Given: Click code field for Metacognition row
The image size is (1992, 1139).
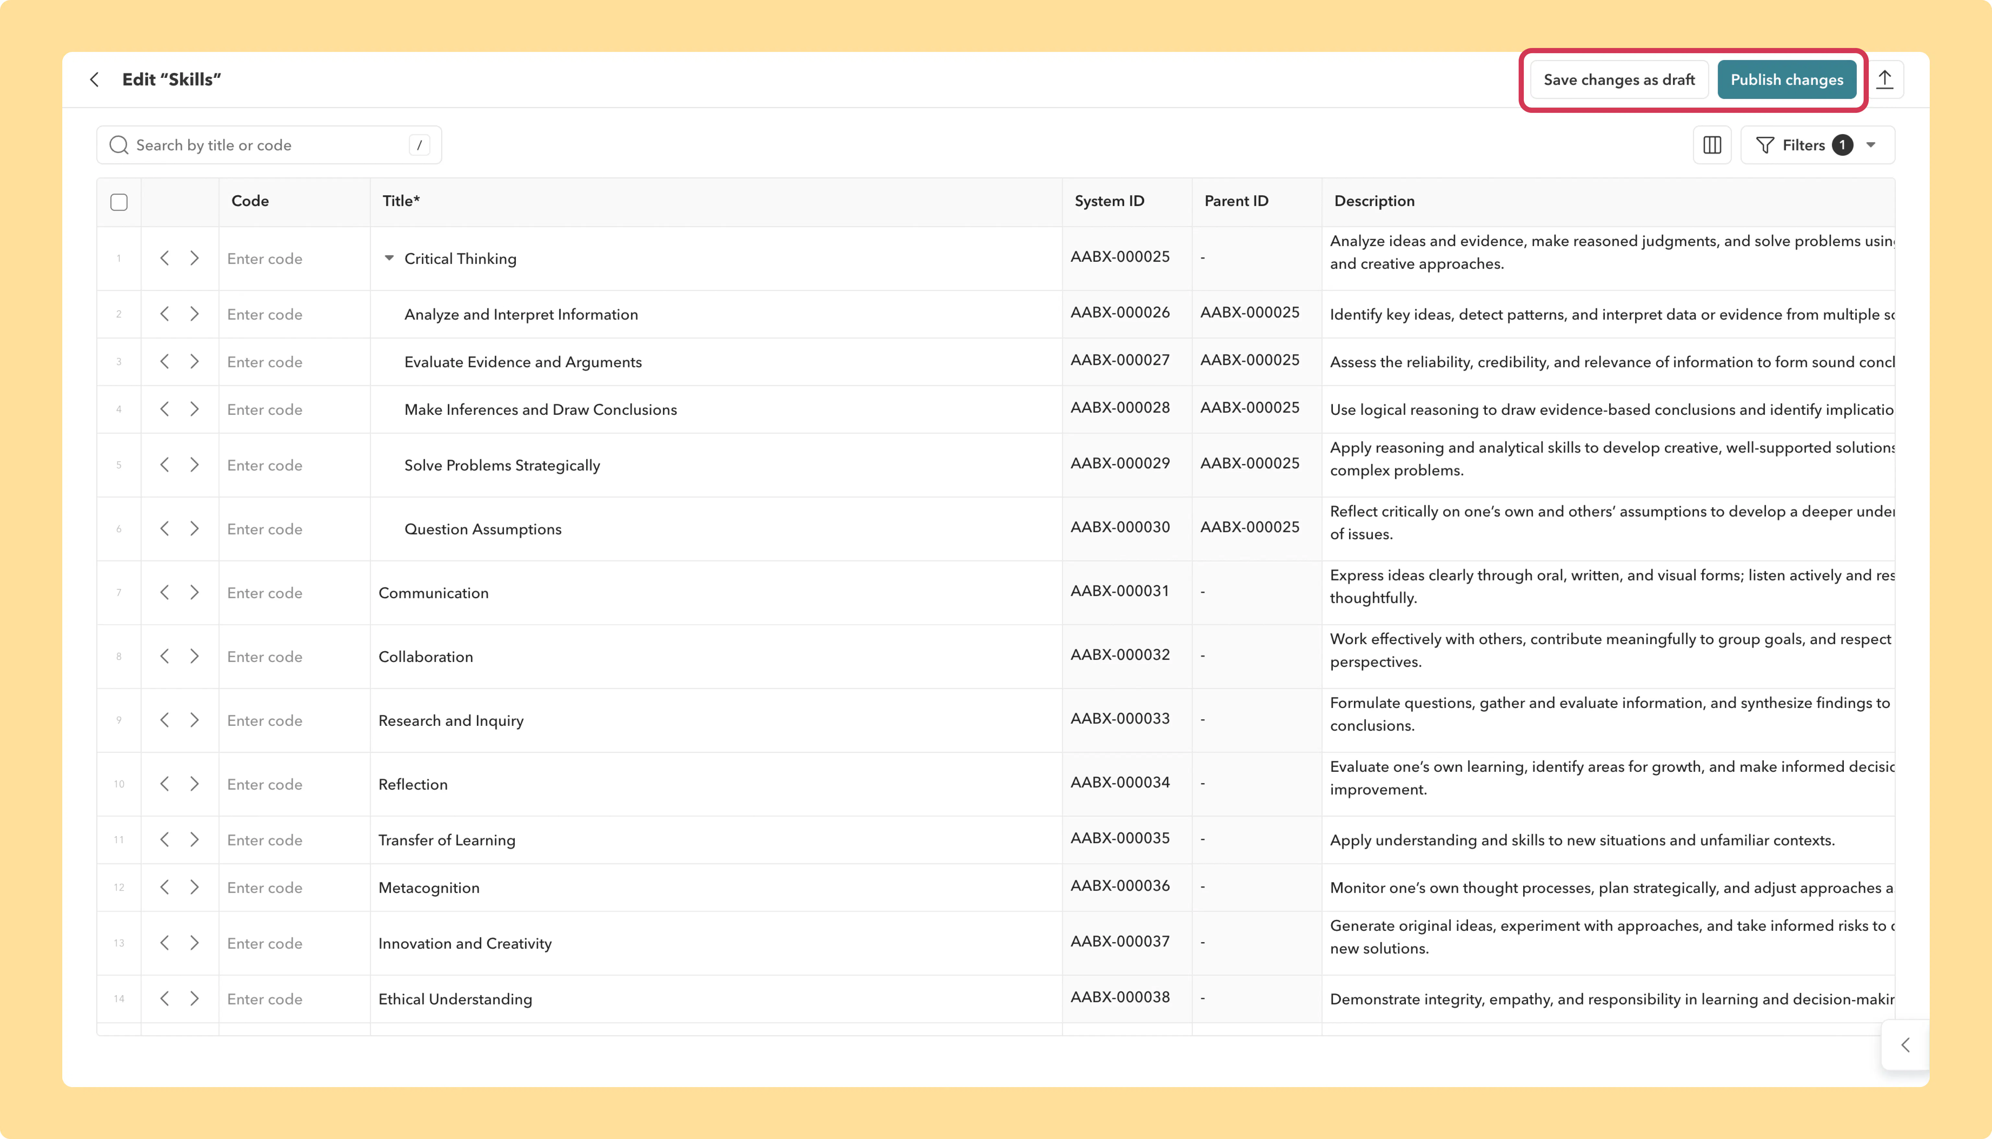Looking at the screenshot, I should coord(295,887).
